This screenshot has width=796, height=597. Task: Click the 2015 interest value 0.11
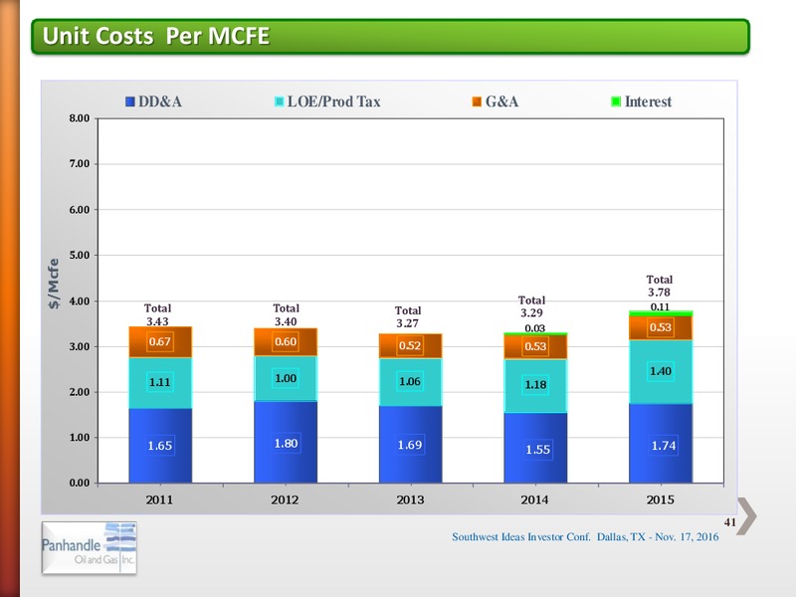(x=660, y=306)
